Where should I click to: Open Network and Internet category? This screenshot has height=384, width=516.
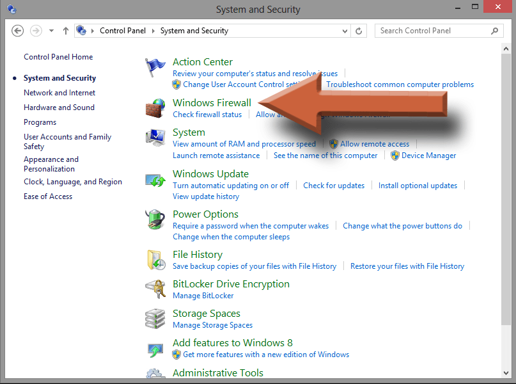(59, 93)
